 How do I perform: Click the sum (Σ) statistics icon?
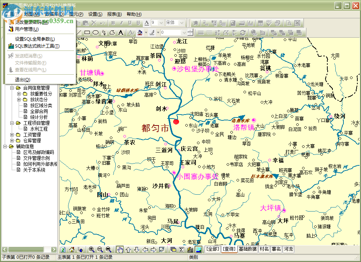[x=182, y=250]
